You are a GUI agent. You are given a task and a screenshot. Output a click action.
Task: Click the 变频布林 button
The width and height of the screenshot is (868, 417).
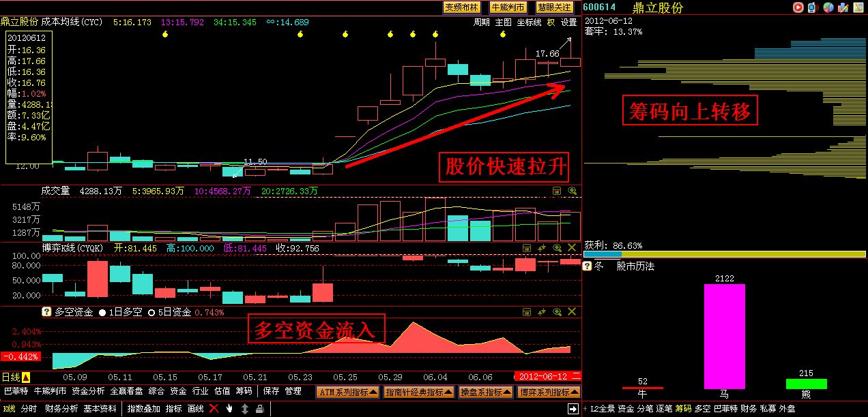(x=462, y=7)
